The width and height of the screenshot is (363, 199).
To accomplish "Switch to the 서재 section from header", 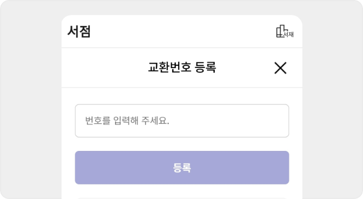I will (x=285, y=32).
